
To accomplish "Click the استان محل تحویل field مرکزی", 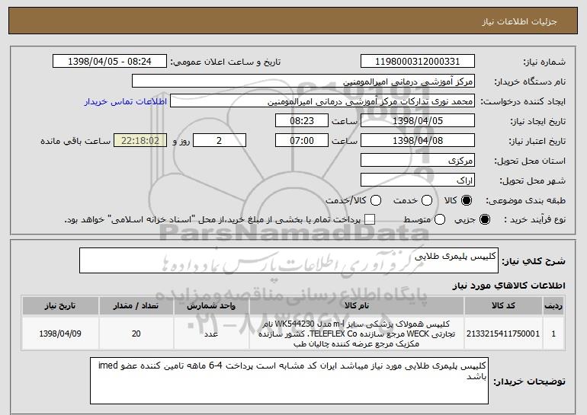I will tap(418, 161).
